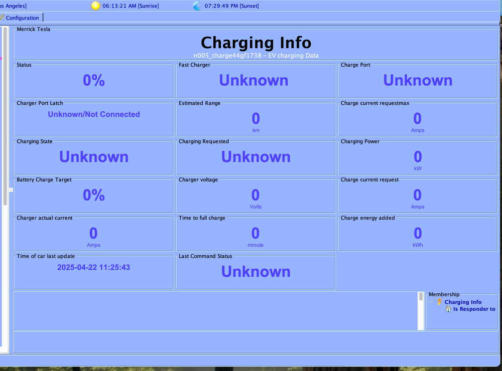
Task: Select the Is Responder to entry
Action: 474,309
